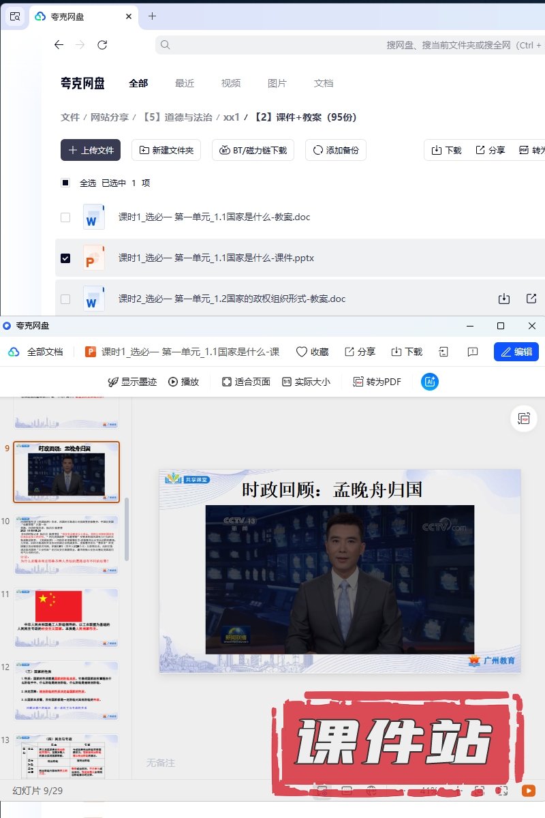Click the AI assistant icon in preview toolbar
This screenshot has height=818, width=545.
(430, 382)
